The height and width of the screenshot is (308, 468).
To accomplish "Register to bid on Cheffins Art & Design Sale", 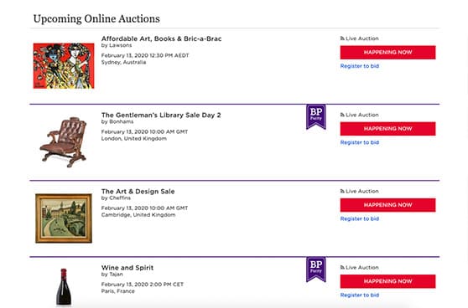I will click(x=360, y=218).
